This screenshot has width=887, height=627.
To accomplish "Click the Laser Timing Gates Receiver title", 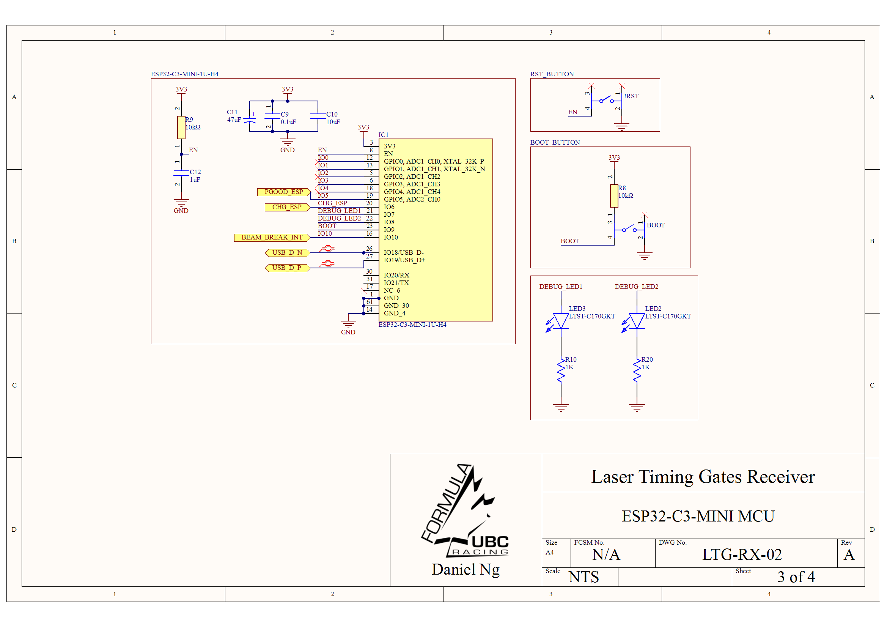I will click(703, 477).
